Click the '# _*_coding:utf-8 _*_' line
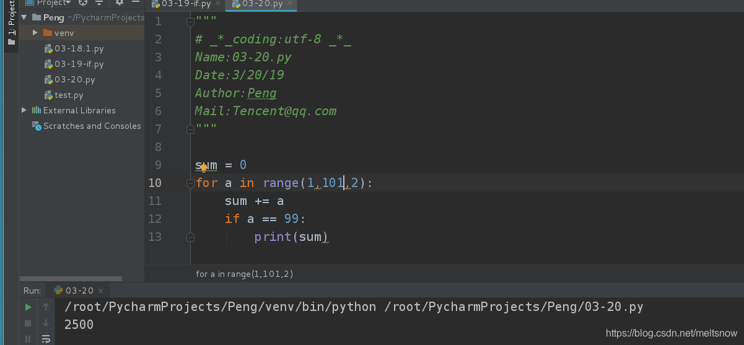The image size is (744, 345). pos(273,39)
